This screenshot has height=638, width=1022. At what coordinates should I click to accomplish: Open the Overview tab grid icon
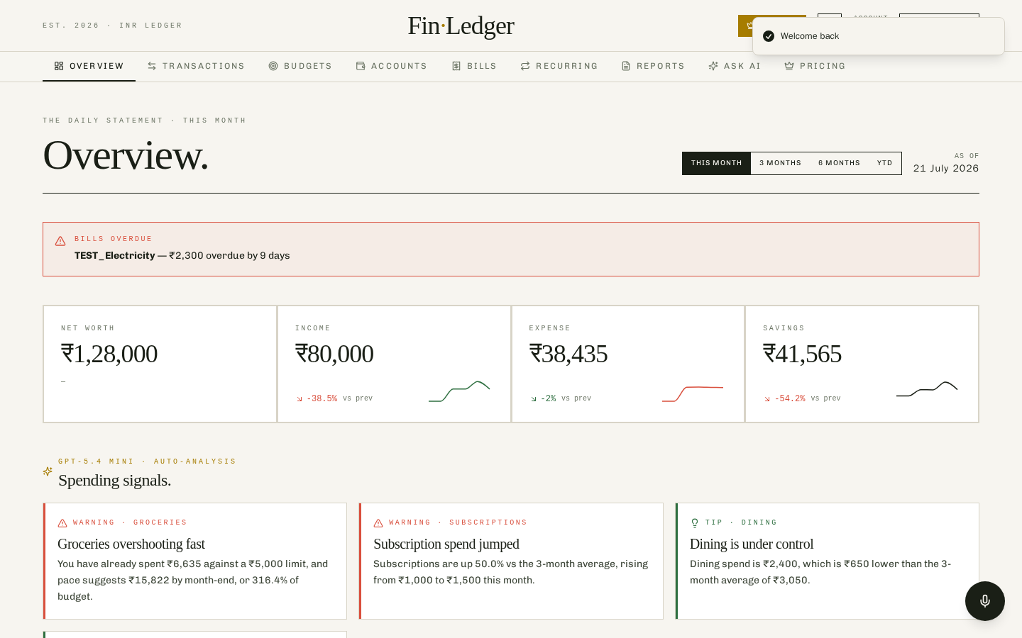(59, 66)
